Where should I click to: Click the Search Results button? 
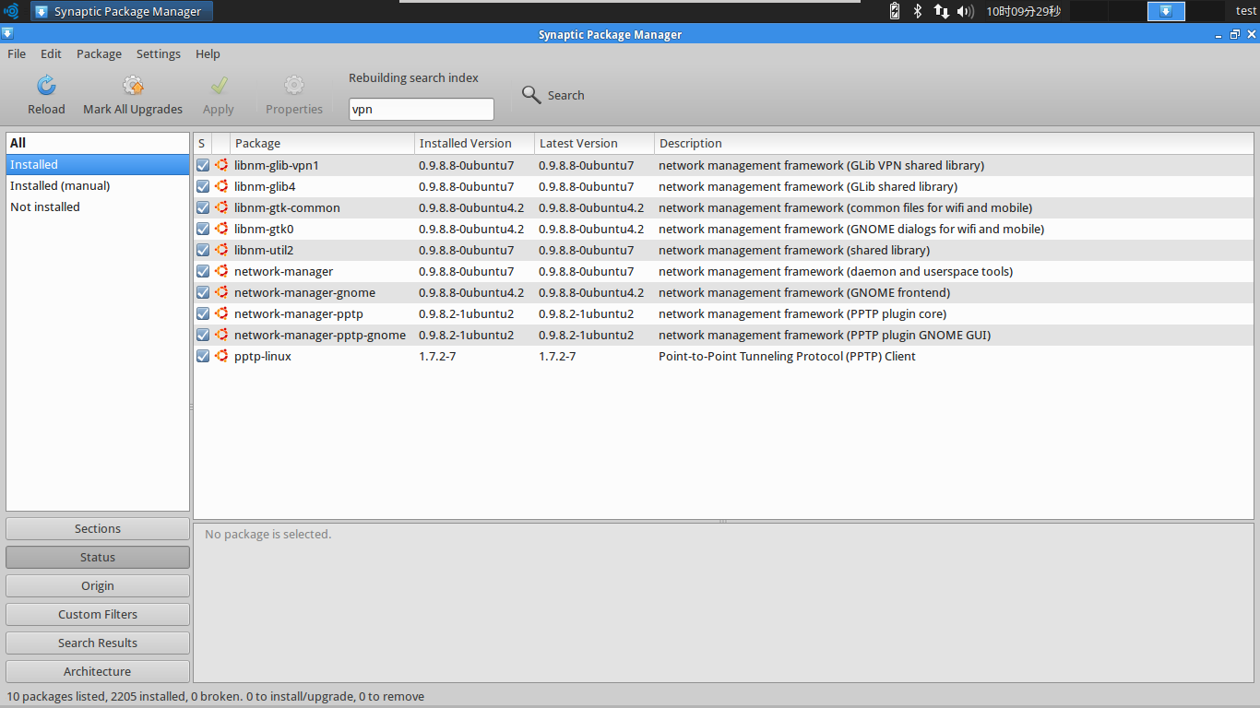pos(98,643)
